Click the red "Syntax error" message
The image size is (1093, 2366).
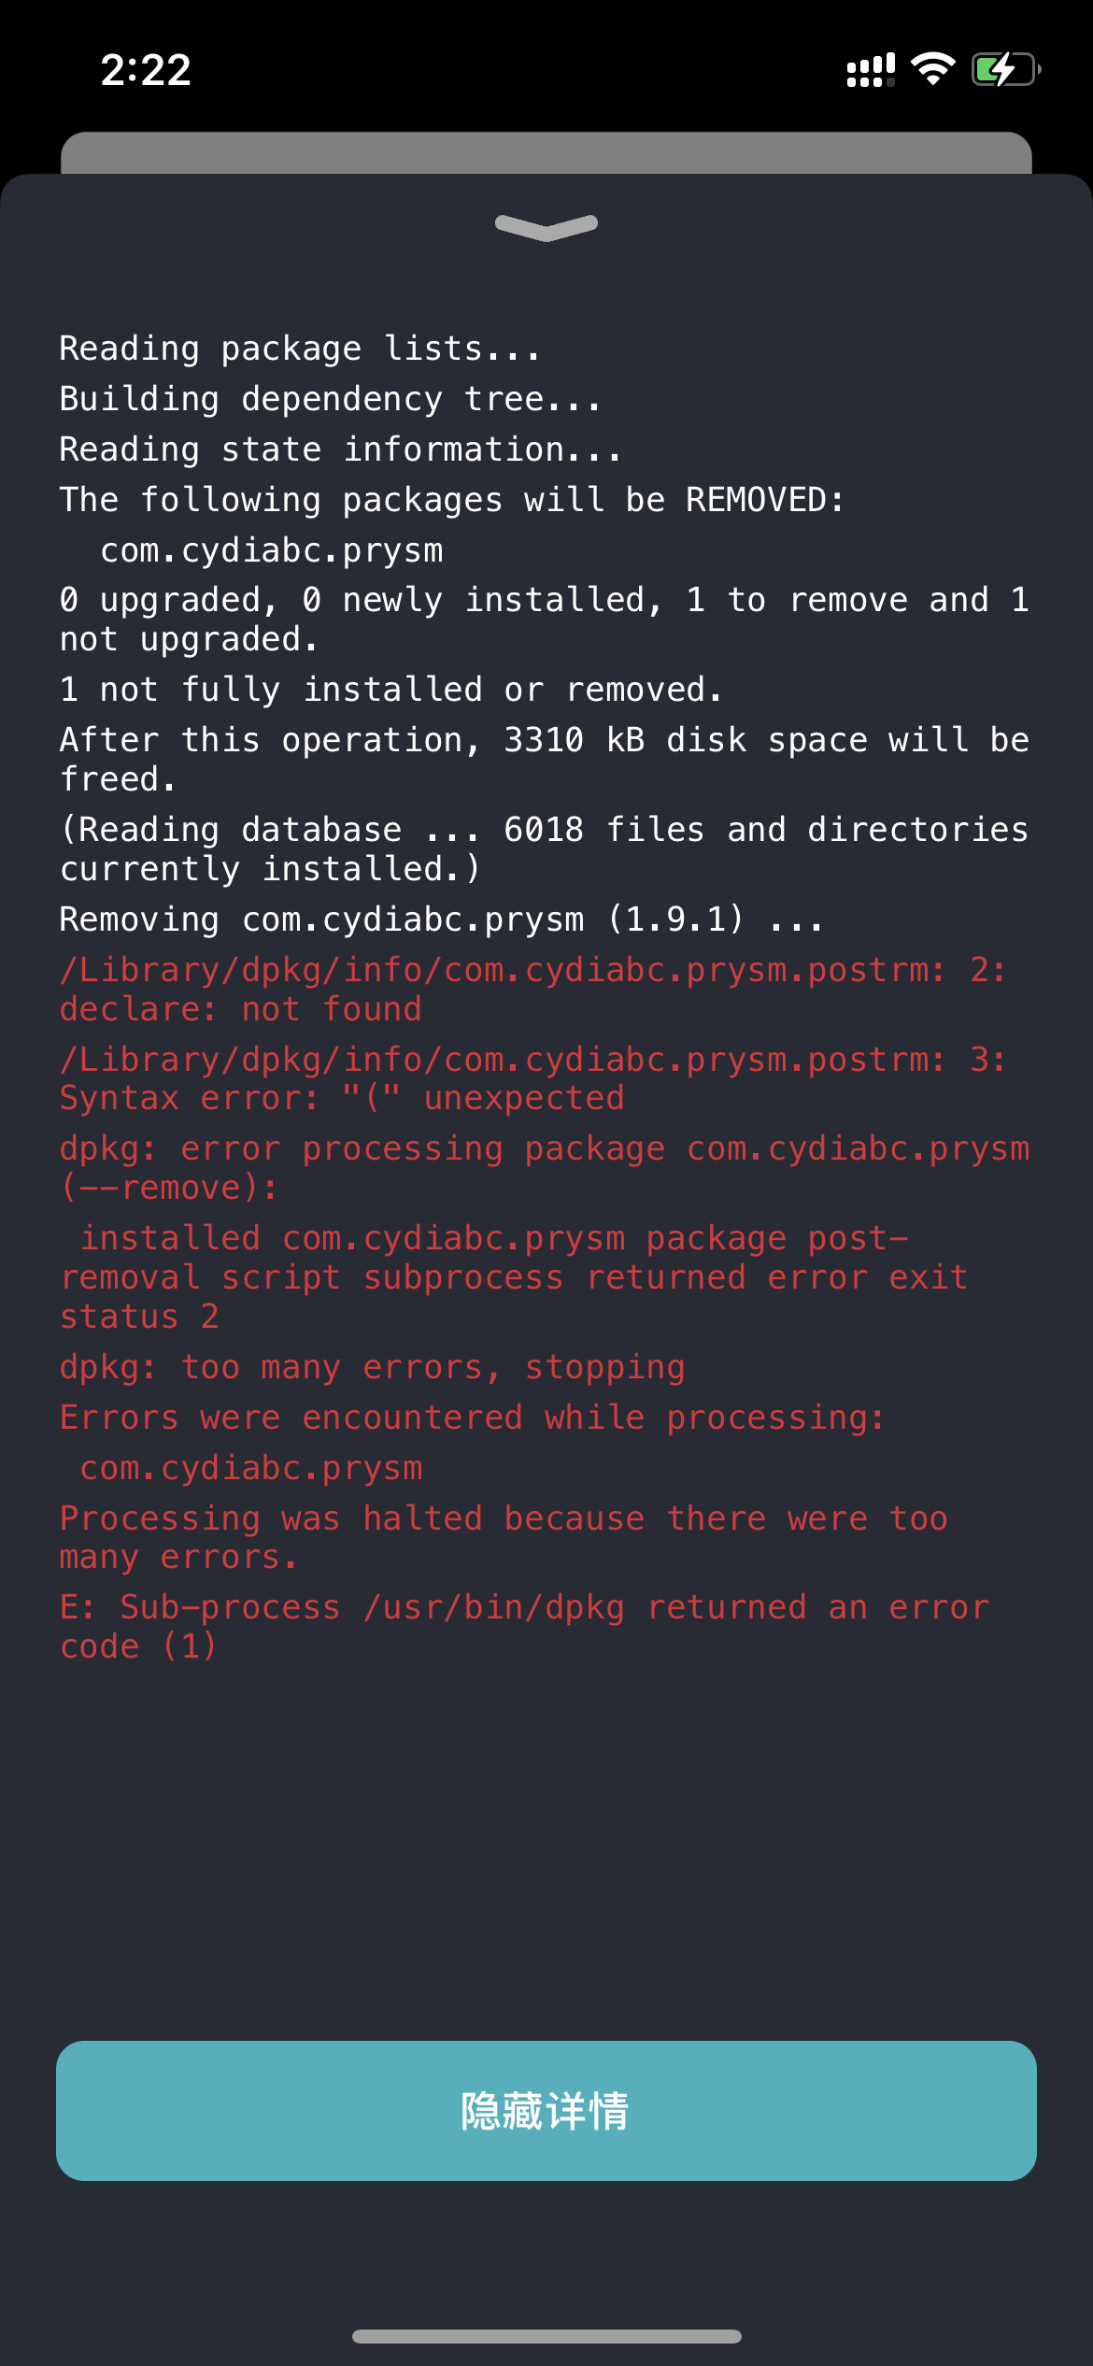point(342,1098)
